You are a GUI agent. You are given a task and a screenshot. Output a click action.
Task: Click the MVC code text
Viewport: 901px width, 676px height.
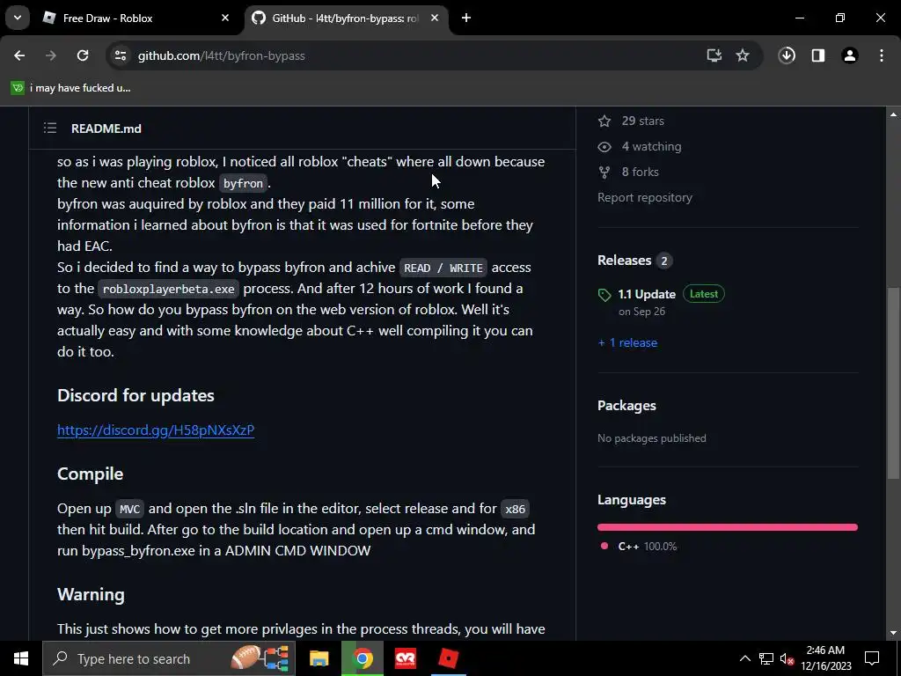click(x=129, y=510)
